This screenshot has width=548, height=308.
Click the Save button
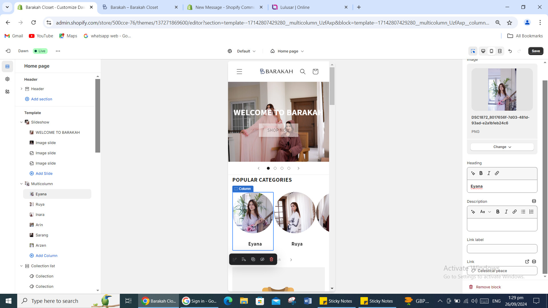coord(536,51)
